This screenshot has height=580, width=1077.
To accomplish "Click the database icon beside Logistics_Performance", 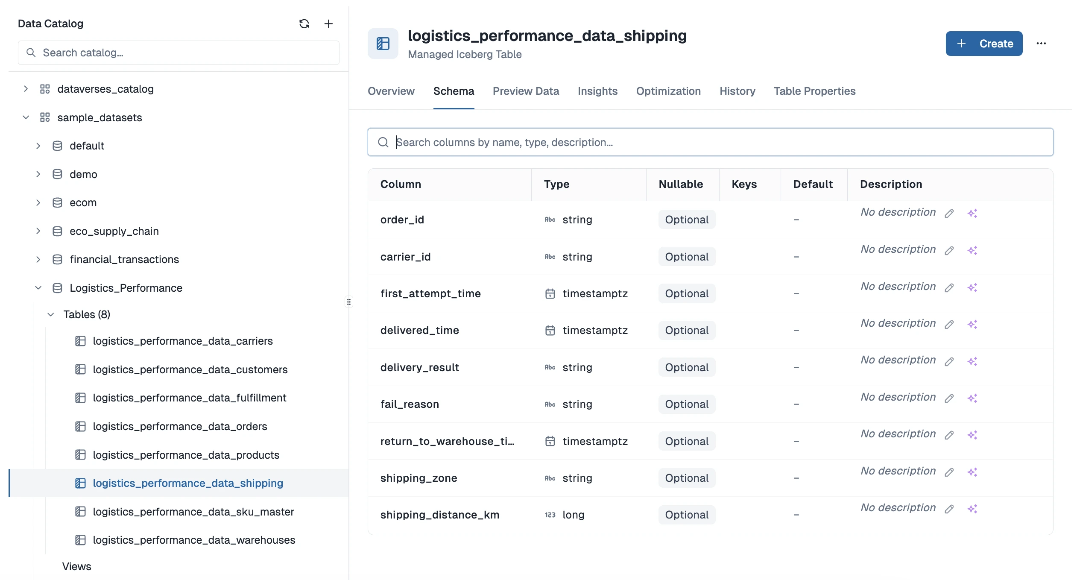I will 58,288.
